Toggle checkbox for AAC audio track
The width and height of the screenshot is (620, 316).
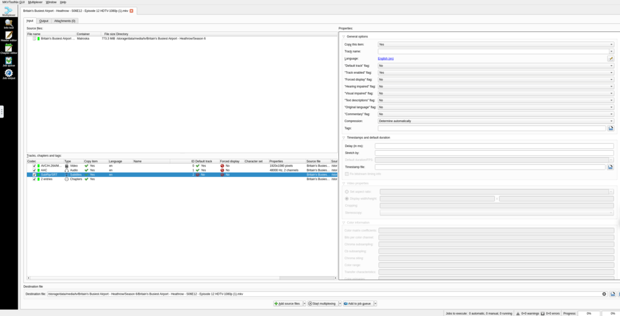[34, 170]
